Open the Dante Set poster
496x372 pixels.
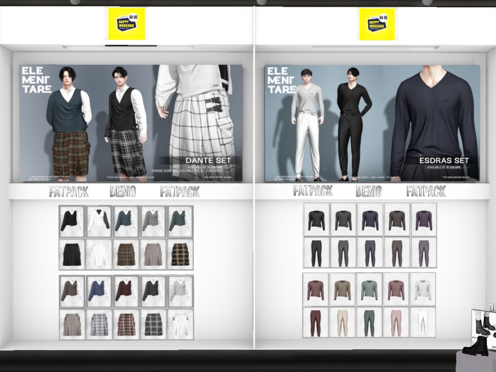click(131, 124)
